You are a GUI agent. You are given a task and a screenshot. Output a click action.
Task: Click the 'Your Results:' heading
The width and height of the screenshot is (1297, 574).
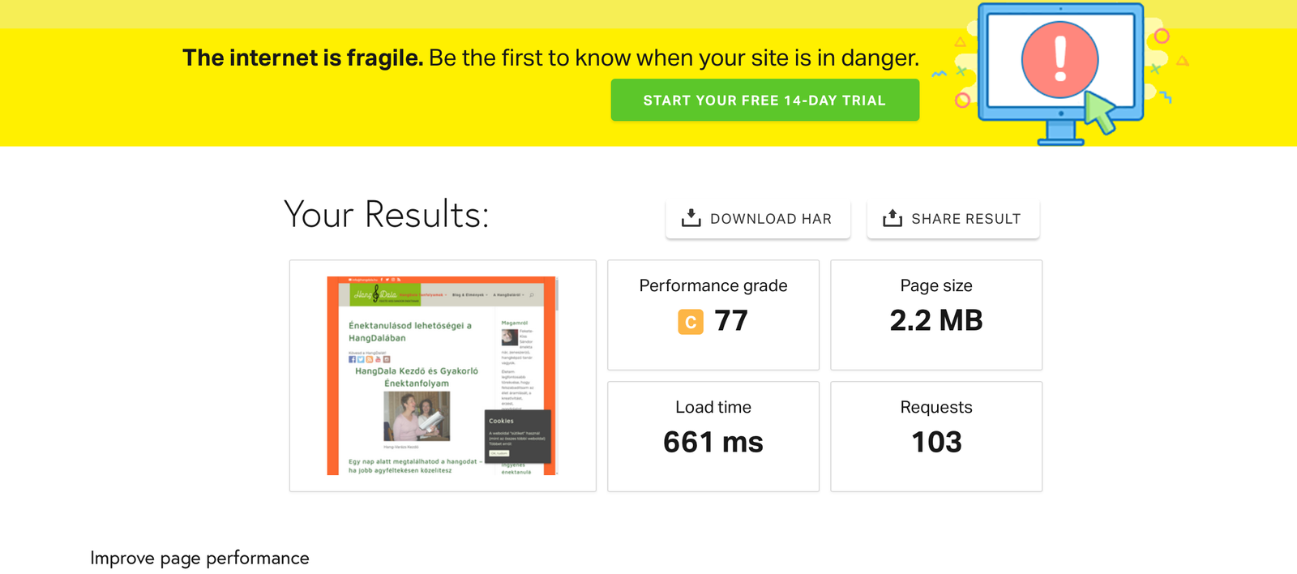point(387,215)
